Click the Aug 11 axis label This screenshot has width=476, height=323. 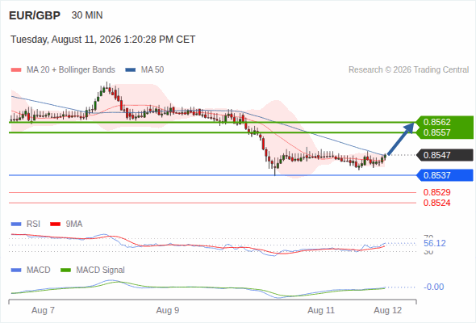(x=321, y=310)
